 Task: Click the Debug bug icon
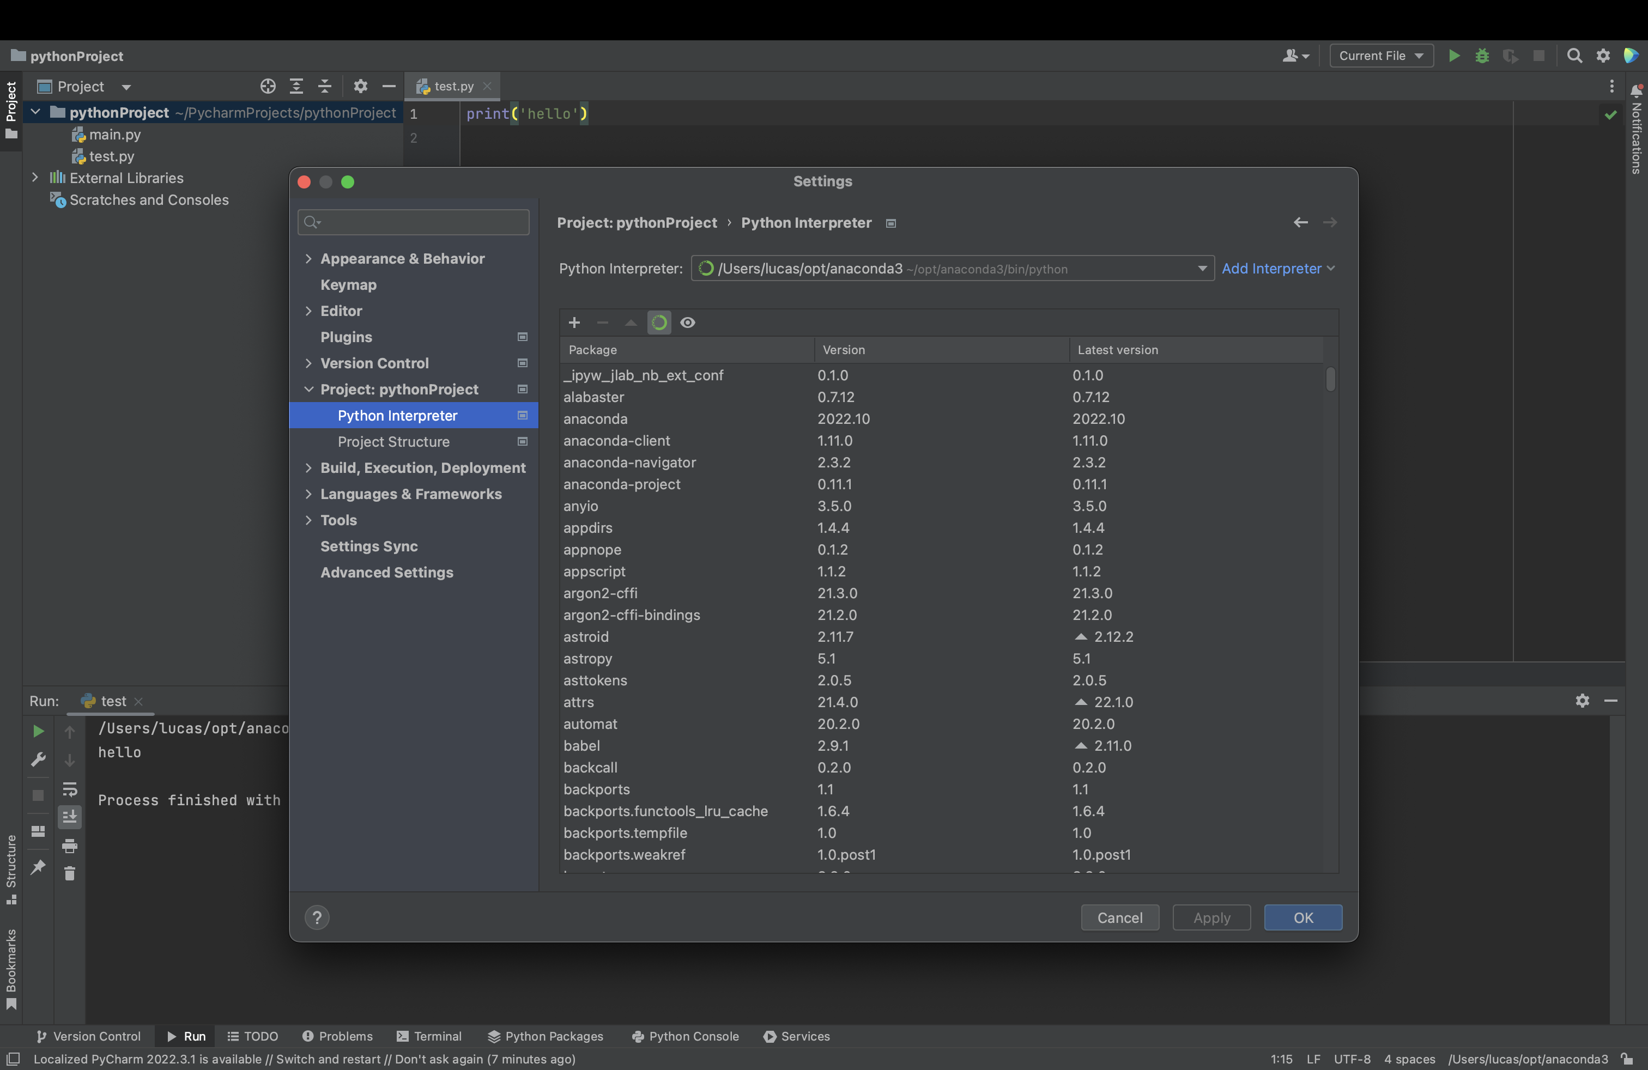click(x=1482, y=56)
